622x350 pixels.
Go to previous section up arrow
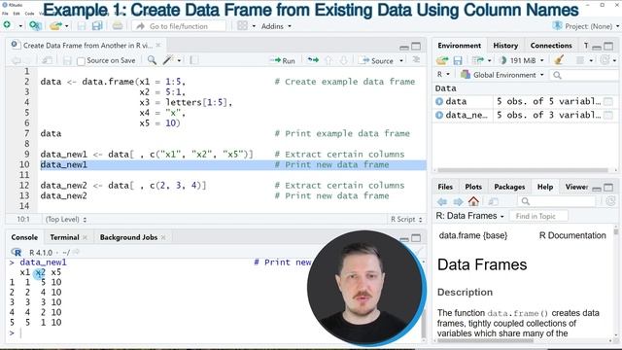[328, 60]
